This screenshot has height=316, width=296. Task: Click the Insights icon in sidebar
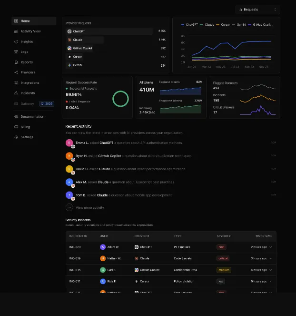(16, 41)
